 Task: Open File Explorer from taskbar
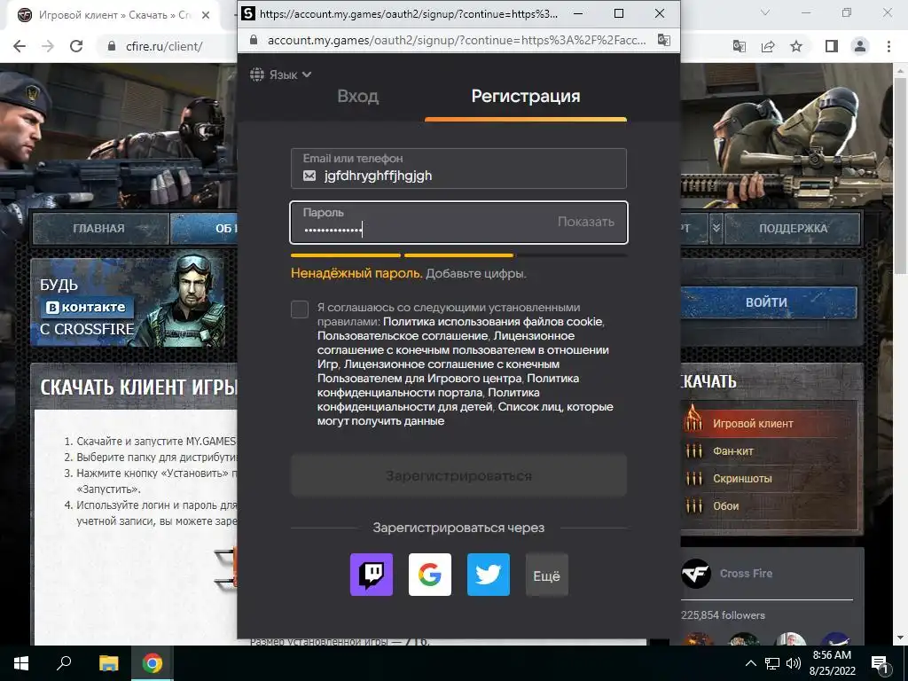click(x=108, y=663)
